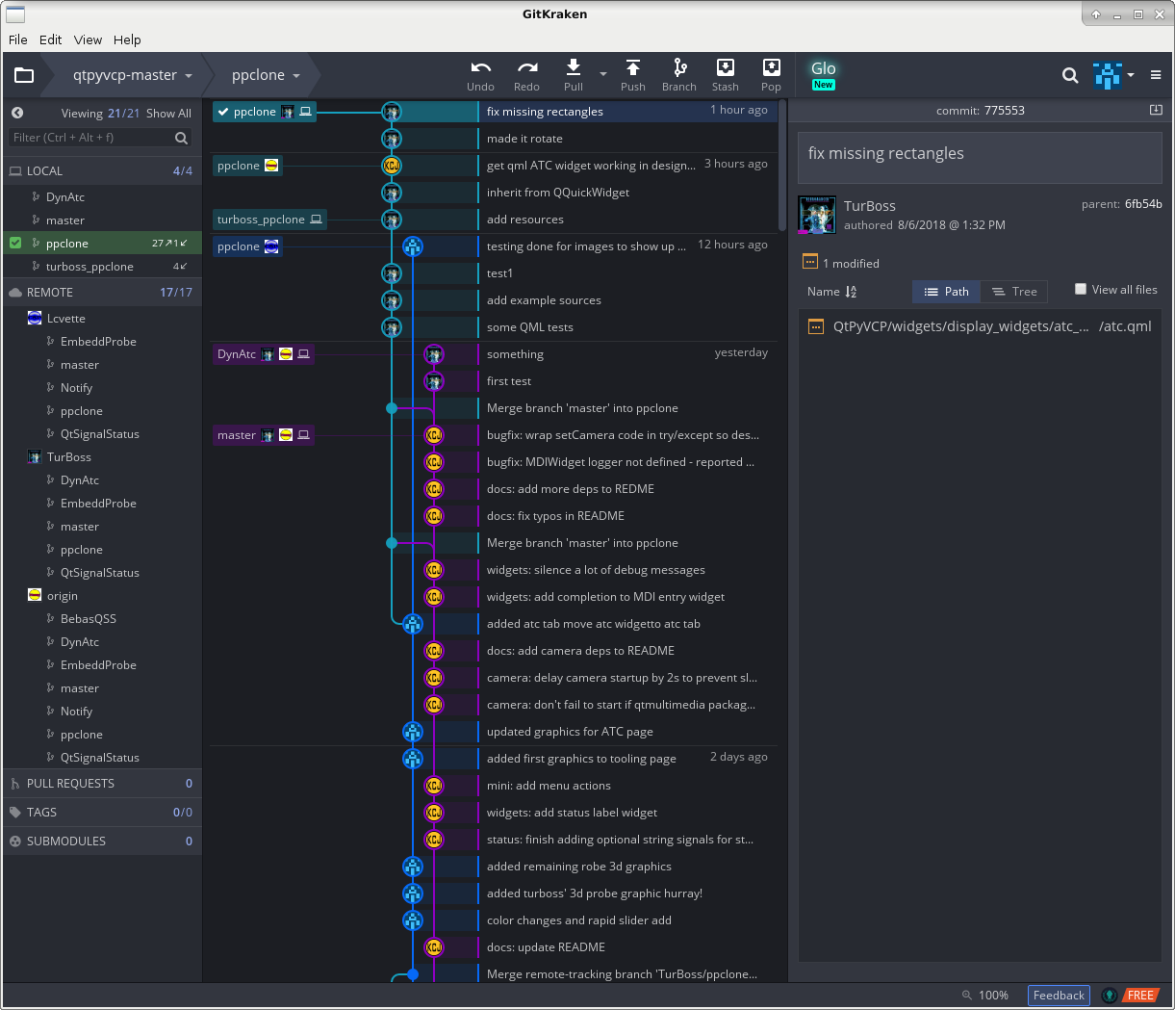This screenshot has width=1175, height=1010.
Task: Open the Pull options dropdown arrow
Action: 603,74
